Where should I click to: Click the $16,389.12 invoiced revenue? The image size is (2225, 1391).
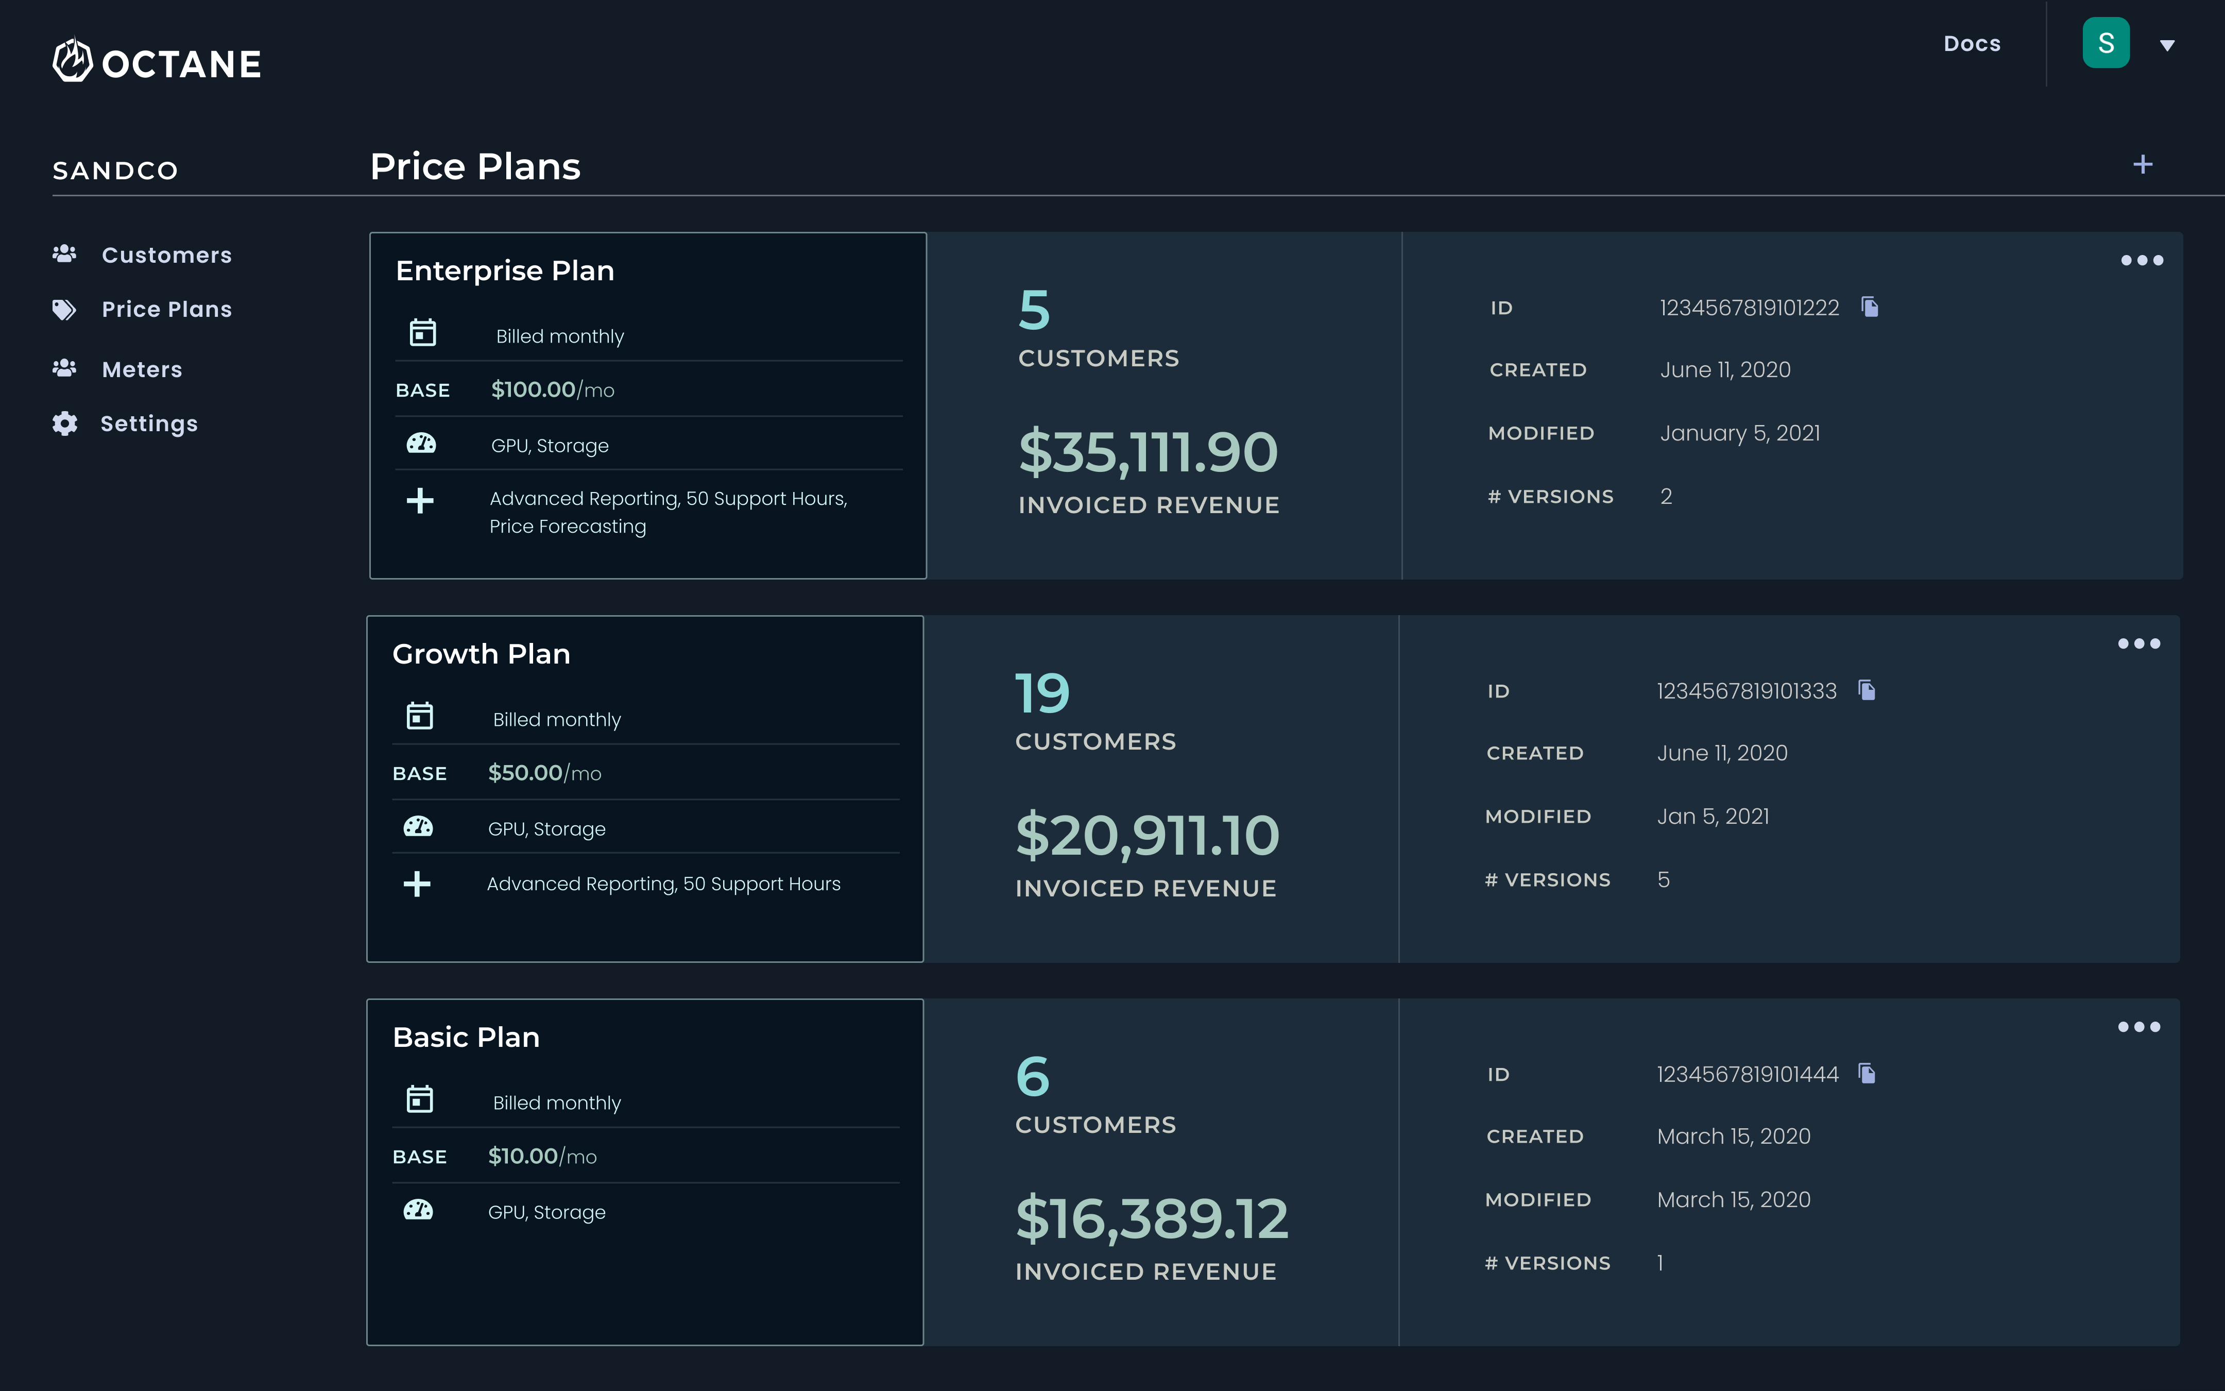[x=1152, y=1219]
